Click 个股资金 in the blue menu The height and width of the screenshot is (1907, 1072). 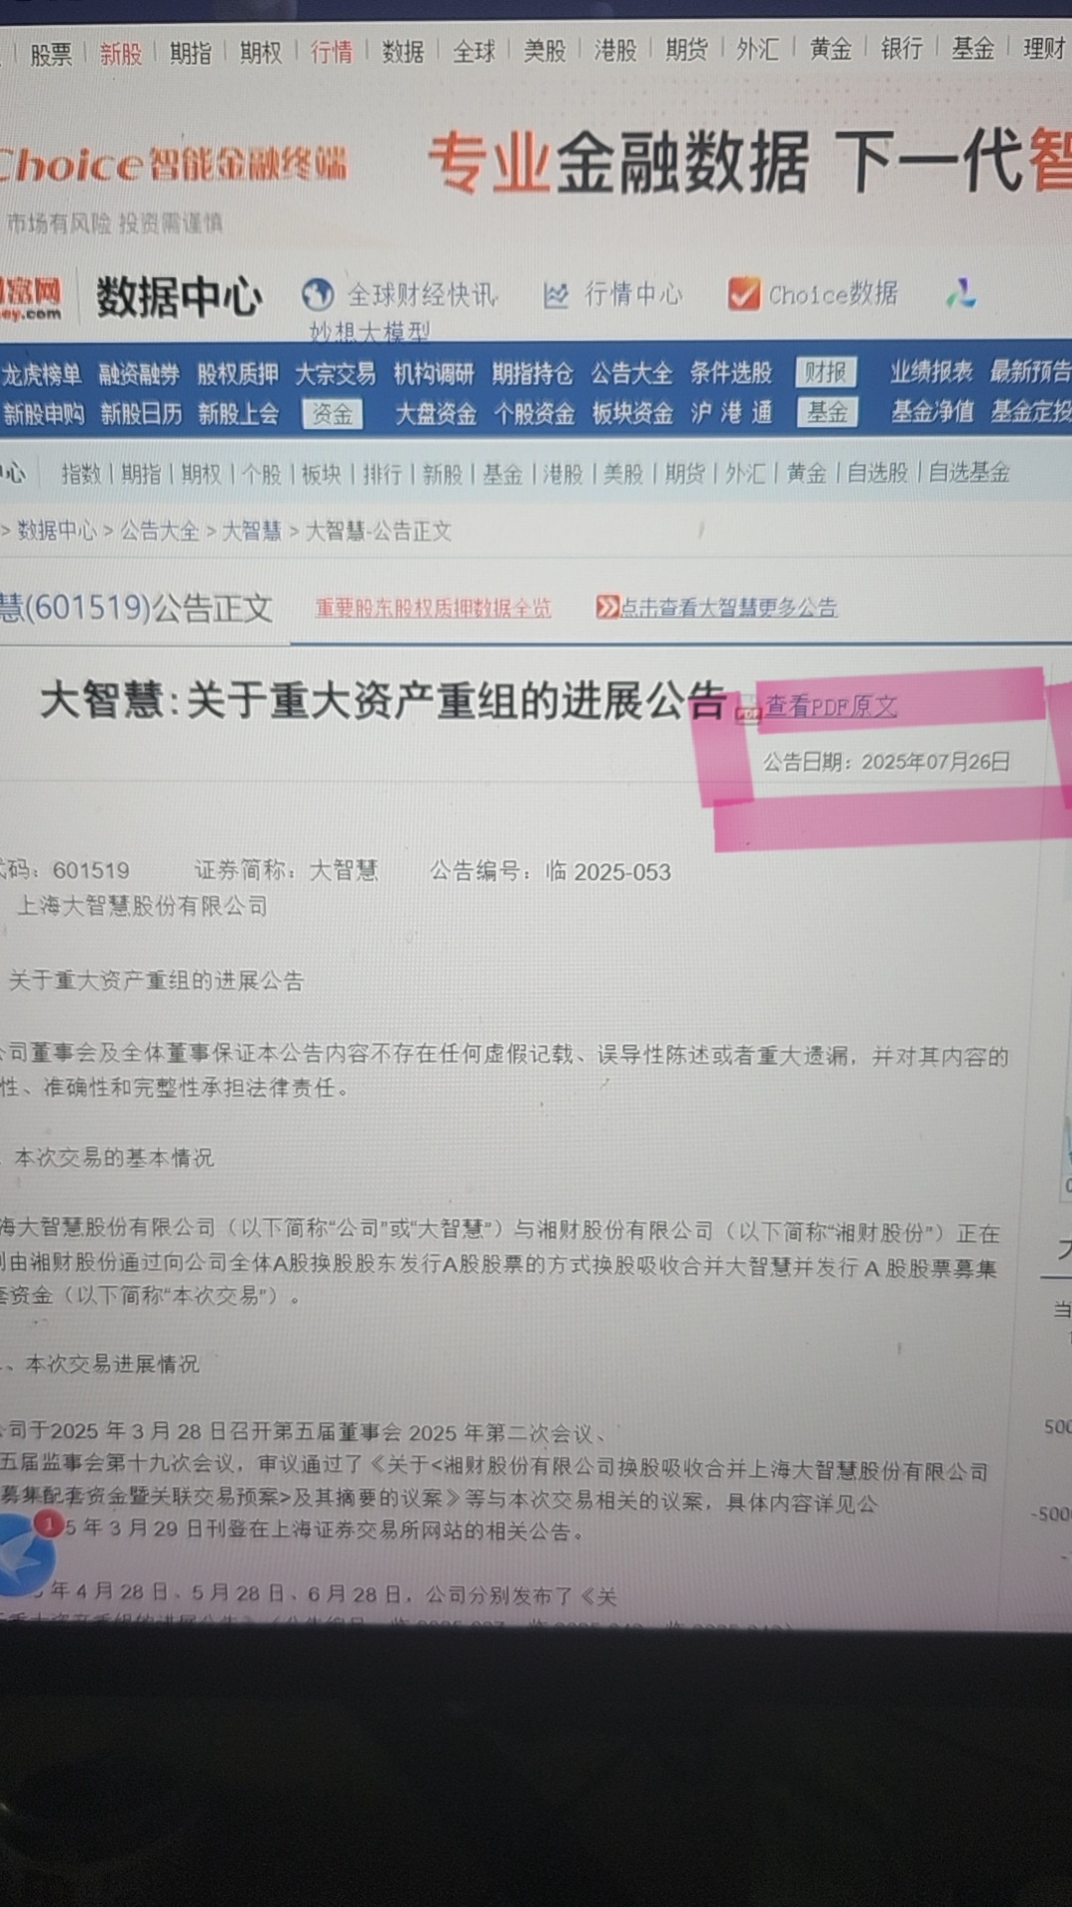[x=534, y=413]
